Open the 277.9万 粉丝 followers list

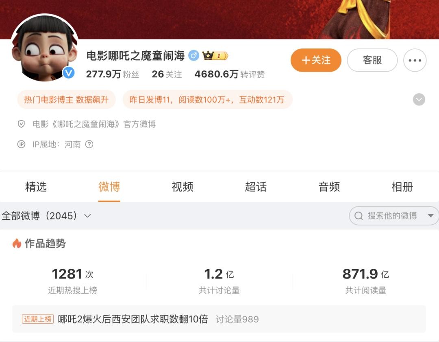[x=113, y=74]
